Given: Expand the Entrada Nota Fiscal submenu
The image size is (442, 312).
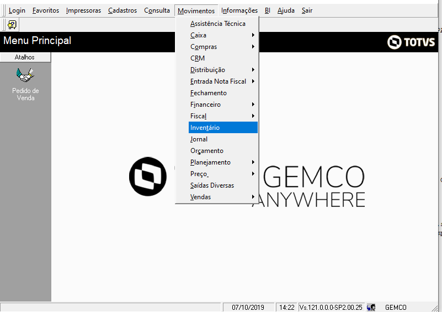Looking at the screenshot, I should (x=223, y=81).
